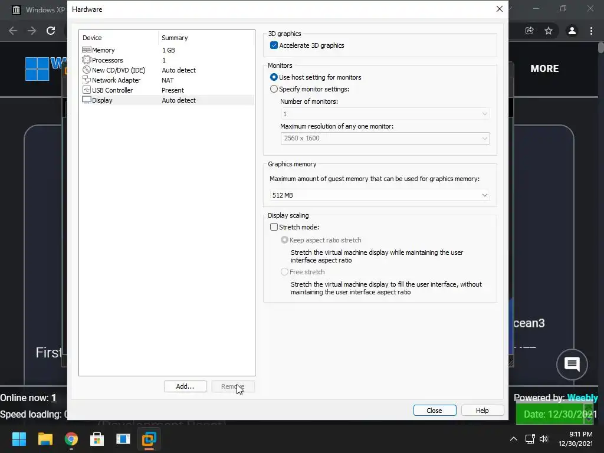604x453 pixels.
Task: Select the USB Controller device icon
Action: [x=87, y=90]
